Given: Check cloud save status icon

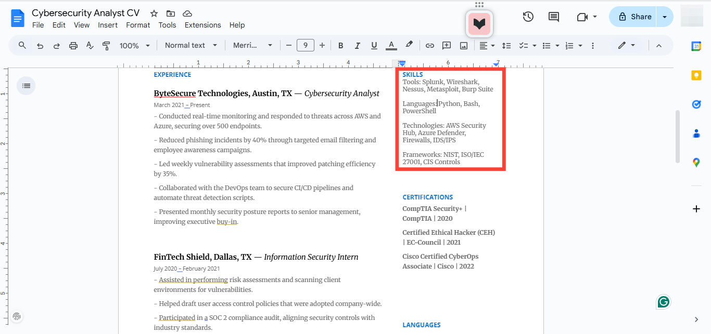Looking at the screenshot, I should point(187,14).
